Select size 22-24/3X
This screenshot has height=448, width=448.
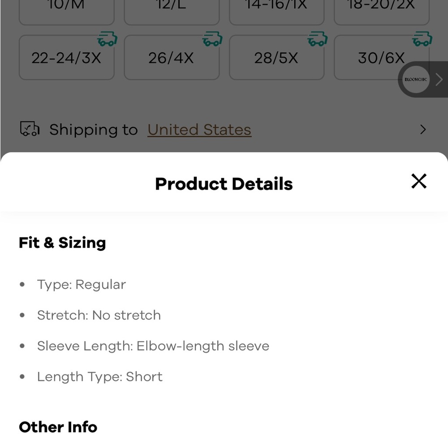(x=67, y=57)
